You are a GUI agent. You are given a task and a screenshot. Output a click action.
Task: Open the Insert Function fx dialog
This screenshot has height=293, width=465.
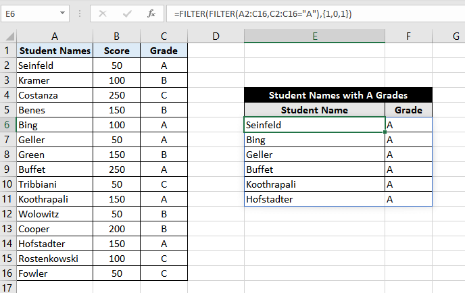pos(151,14)
